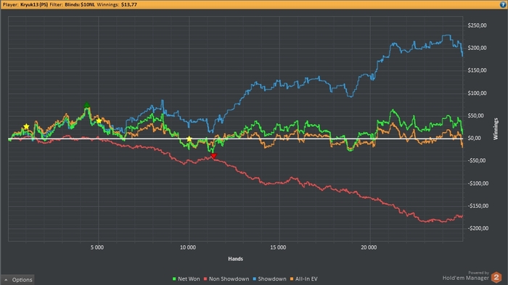Click the Blinds: $10NL filter text

tap(80, 4)
